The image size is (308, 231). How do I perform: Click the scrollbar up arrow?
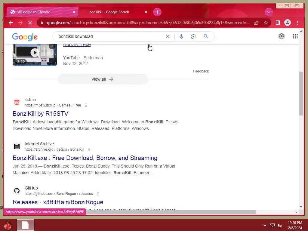pyautogui.click(x=301, y=31)
